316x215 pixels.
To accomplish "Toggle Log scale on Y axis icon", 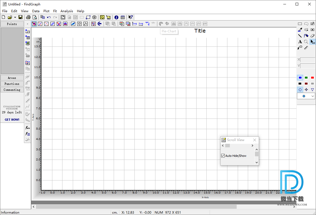I will tap(134, 24).
